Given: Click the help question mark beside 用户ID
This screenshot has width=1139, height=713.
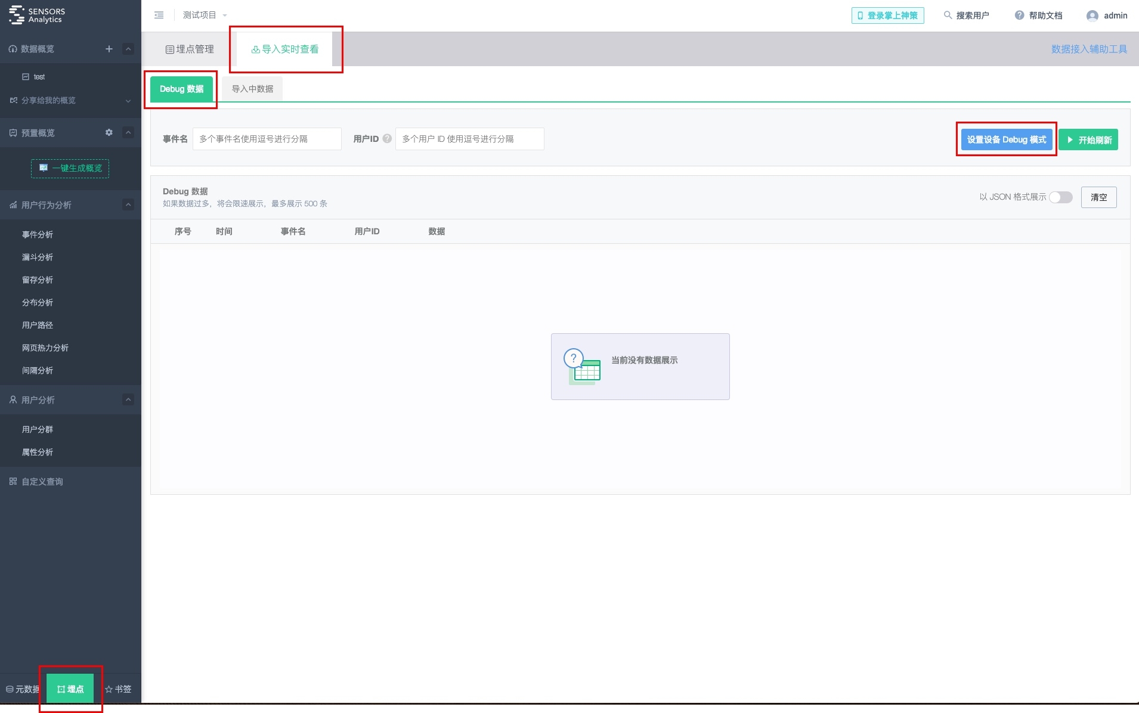Looking at the screenshot, I should click(x=387, y=139).
